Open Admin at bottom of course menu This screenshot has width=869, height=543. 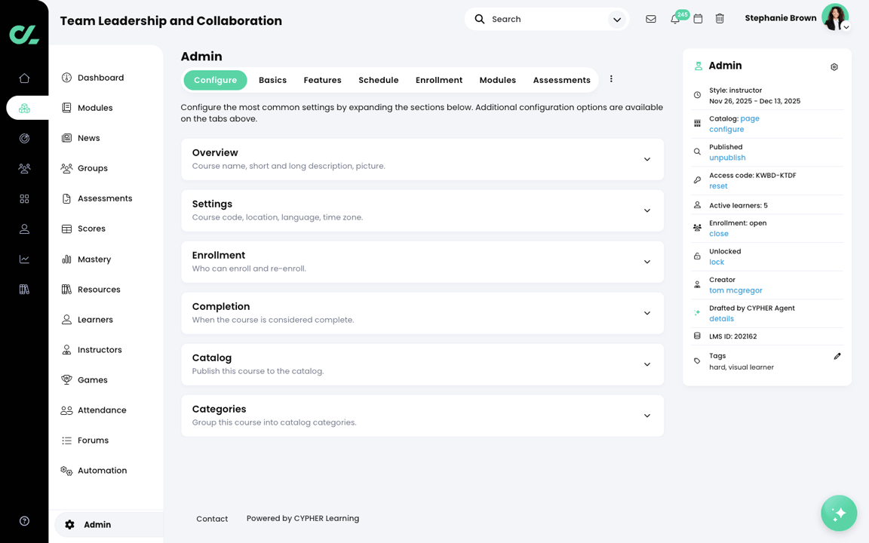pos(109,525)
